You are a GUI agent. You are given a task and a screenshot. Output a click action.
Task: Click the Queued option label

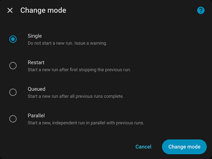pyautogui.click(x=36, y=89)
